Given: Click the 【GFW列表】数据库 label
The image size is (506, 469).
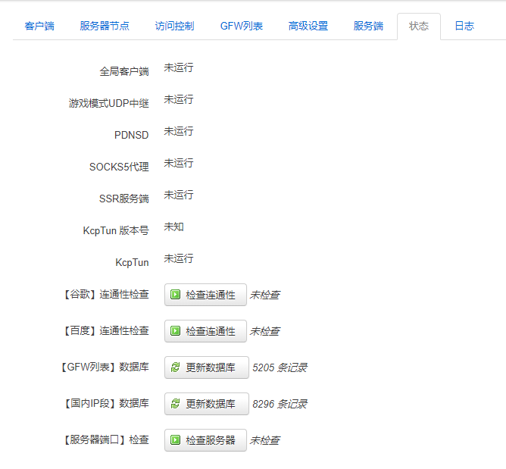Looking at the screenshot, I should [x=105, y=367].
